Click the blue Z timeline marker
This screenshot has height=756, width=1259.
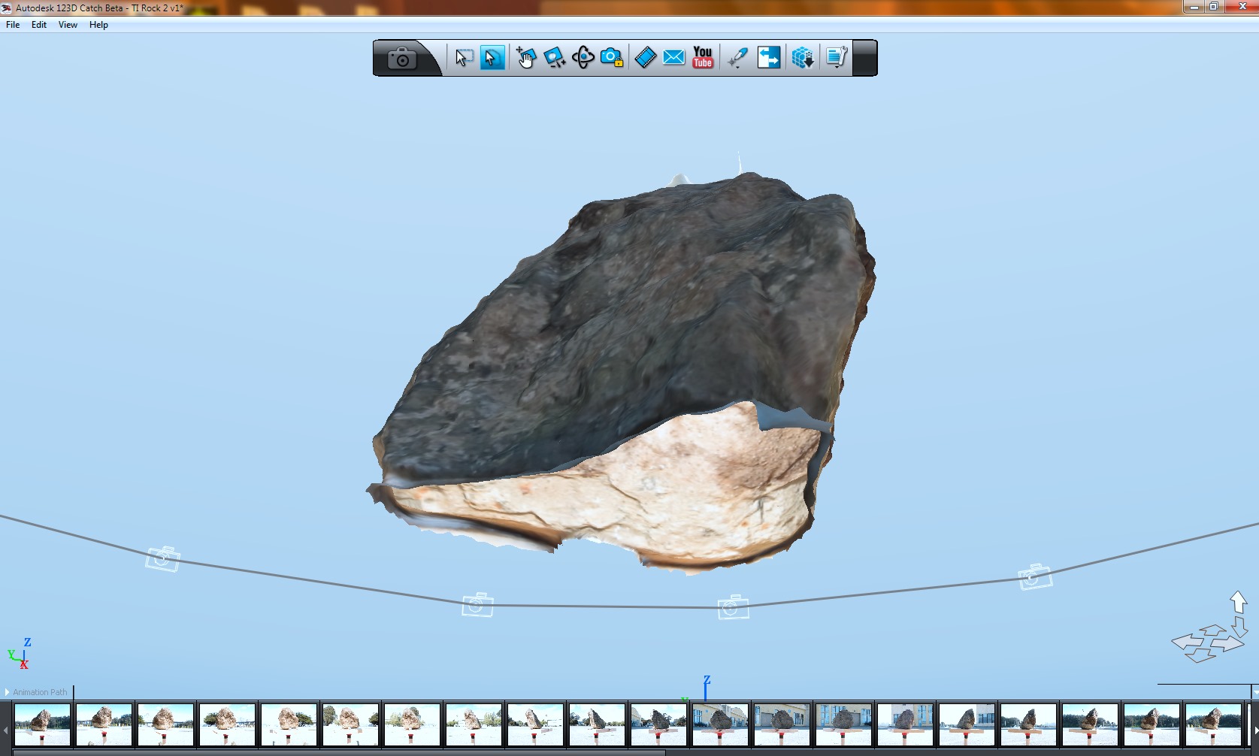click(x=706, y=687)
